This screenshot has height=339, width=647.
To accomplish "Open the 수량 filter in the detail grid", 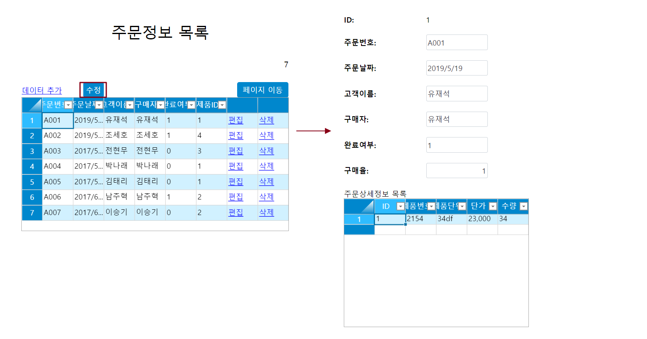I will click(x=524, y=206).
